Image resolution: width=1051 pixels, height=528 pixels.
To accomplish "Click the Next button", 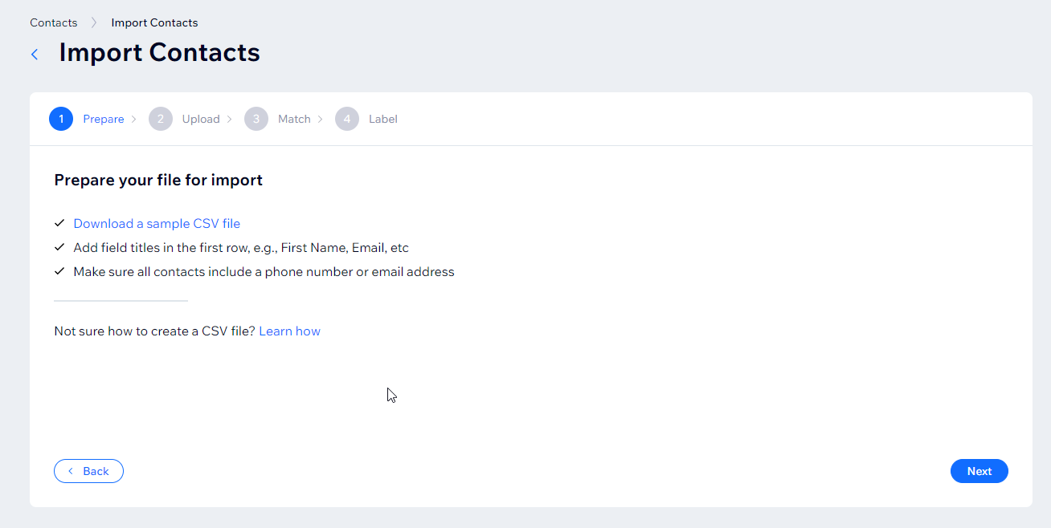I will [x=979, y=471].
